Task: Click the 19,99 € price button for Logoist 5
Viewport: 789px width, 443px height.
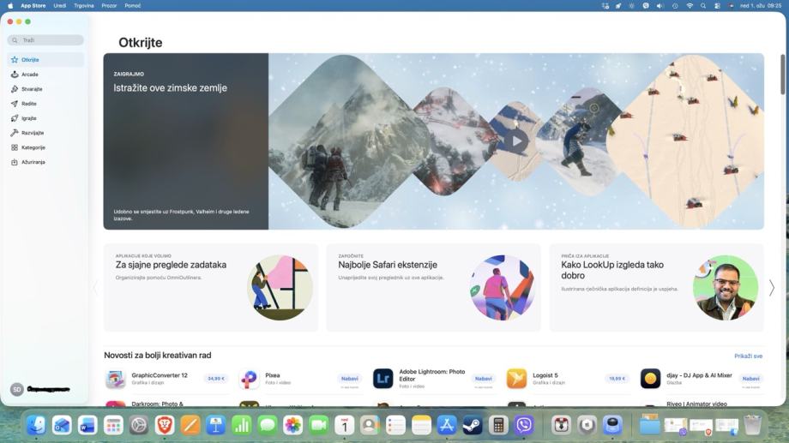Action: coord(617,379)
